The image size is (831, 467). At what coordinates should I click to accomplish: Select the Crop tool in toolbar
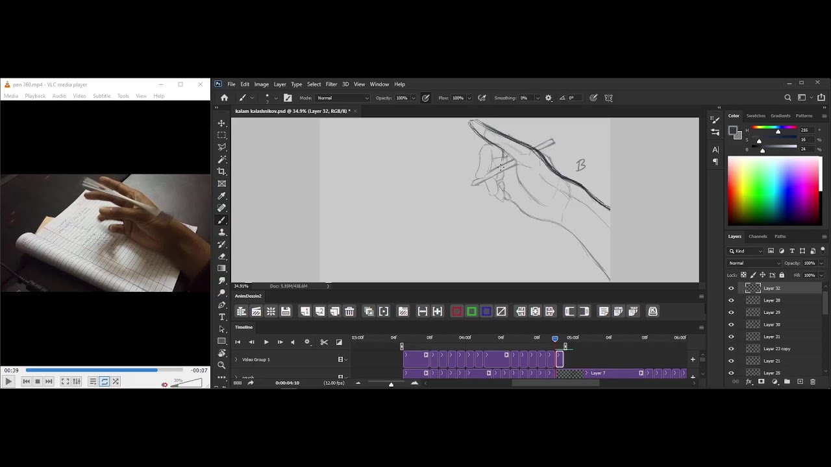221,171
